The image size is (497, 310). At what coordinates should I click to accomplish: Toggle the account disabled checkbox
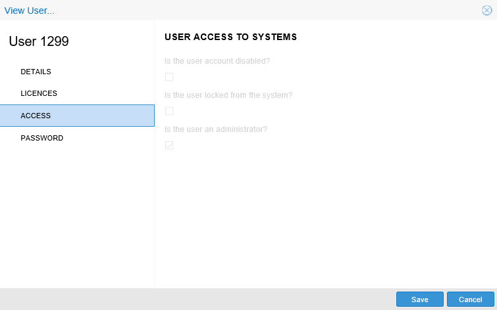[169, 77]
